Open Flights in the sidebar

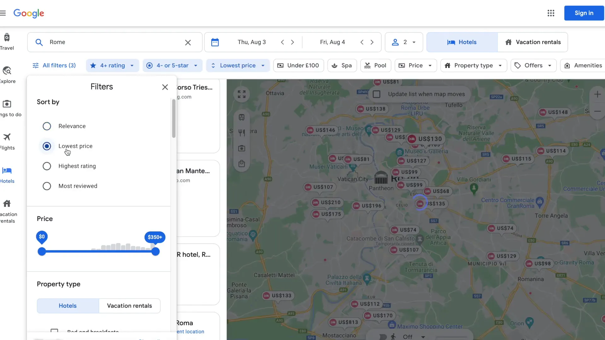7,142
